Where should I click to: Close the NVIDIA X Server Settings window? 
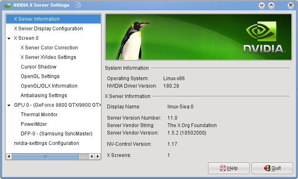click(x=291, y=5)
